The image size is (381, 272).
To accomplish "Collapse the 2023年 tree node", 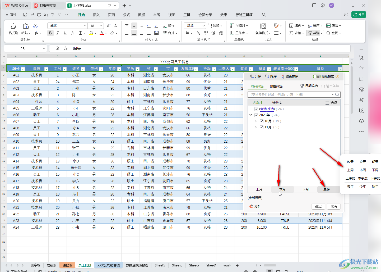I will pyautogui.click(x=251, y=115).
